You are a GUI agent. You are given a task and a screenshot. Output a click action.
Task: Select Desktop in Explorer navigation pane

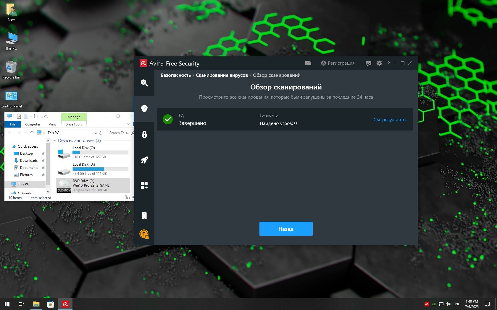click(23, 154)
